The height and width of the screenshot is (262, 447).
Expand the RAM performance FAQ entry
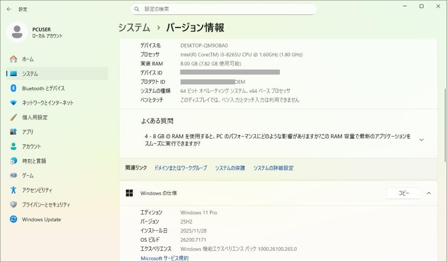coord(421,139)
